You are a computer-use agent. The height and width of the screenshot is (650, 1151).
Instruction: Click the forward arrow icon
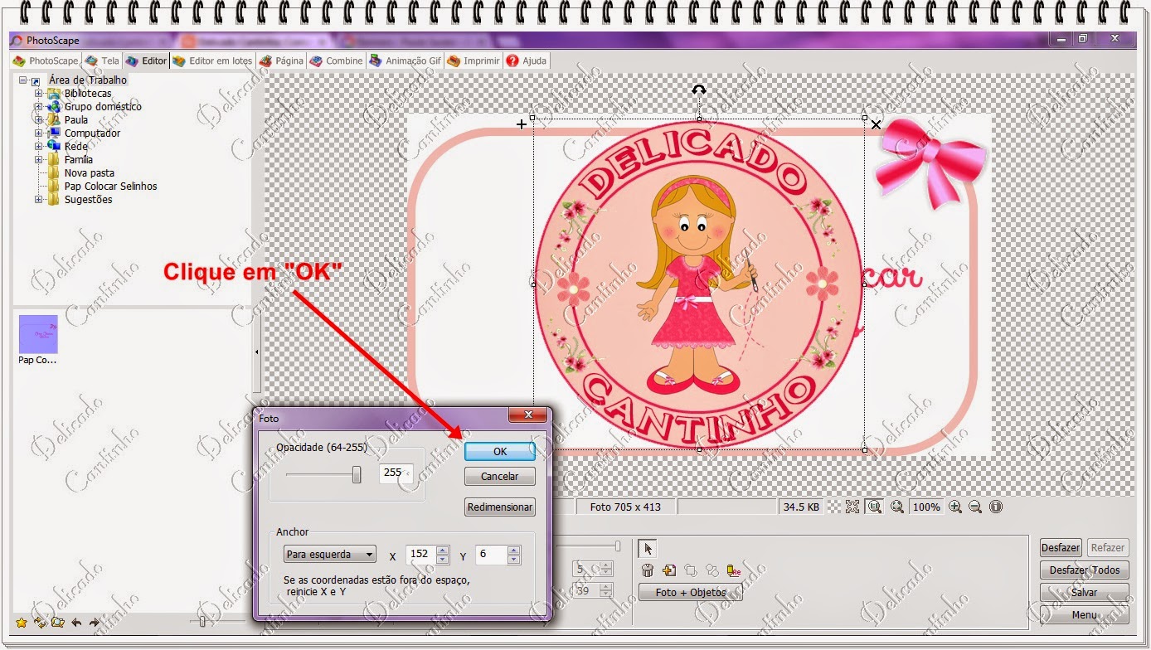(94, 623)
